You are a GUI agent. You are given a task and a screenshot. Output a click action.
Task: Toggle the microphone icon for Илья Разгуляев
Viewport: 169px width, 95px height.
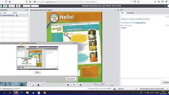[x=17, y=16]
